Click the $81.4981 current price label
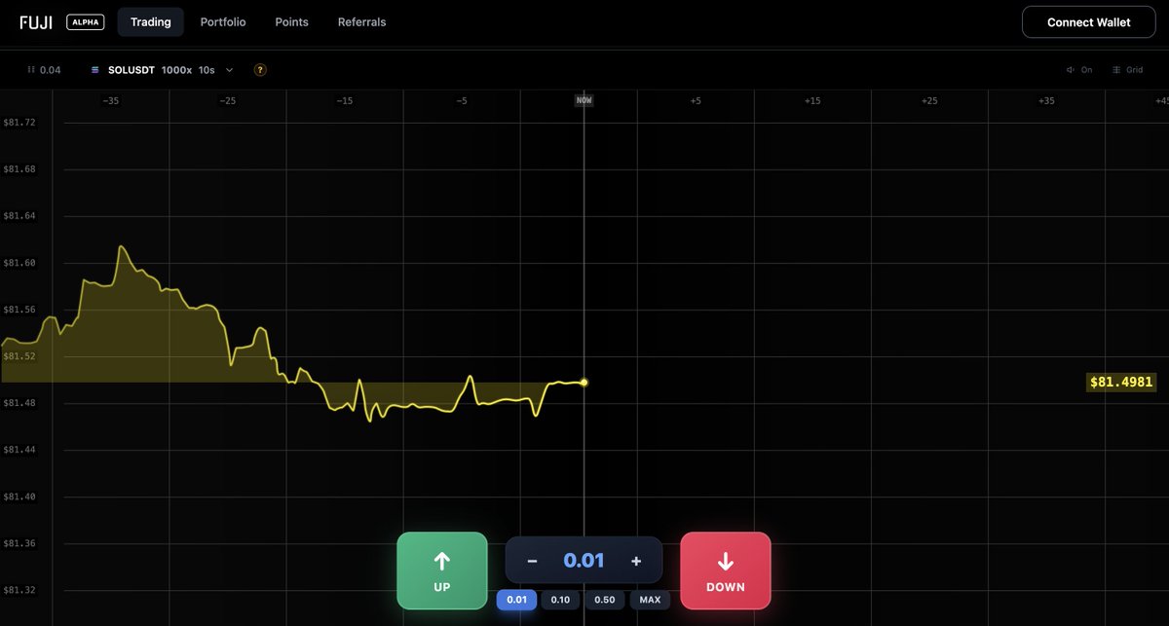Image resolution: width=1169 pixels, height=626 pixels. pyautogui.click(x=1120, y=383)
